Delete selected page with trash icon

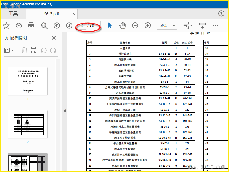(x=24, y=50)
